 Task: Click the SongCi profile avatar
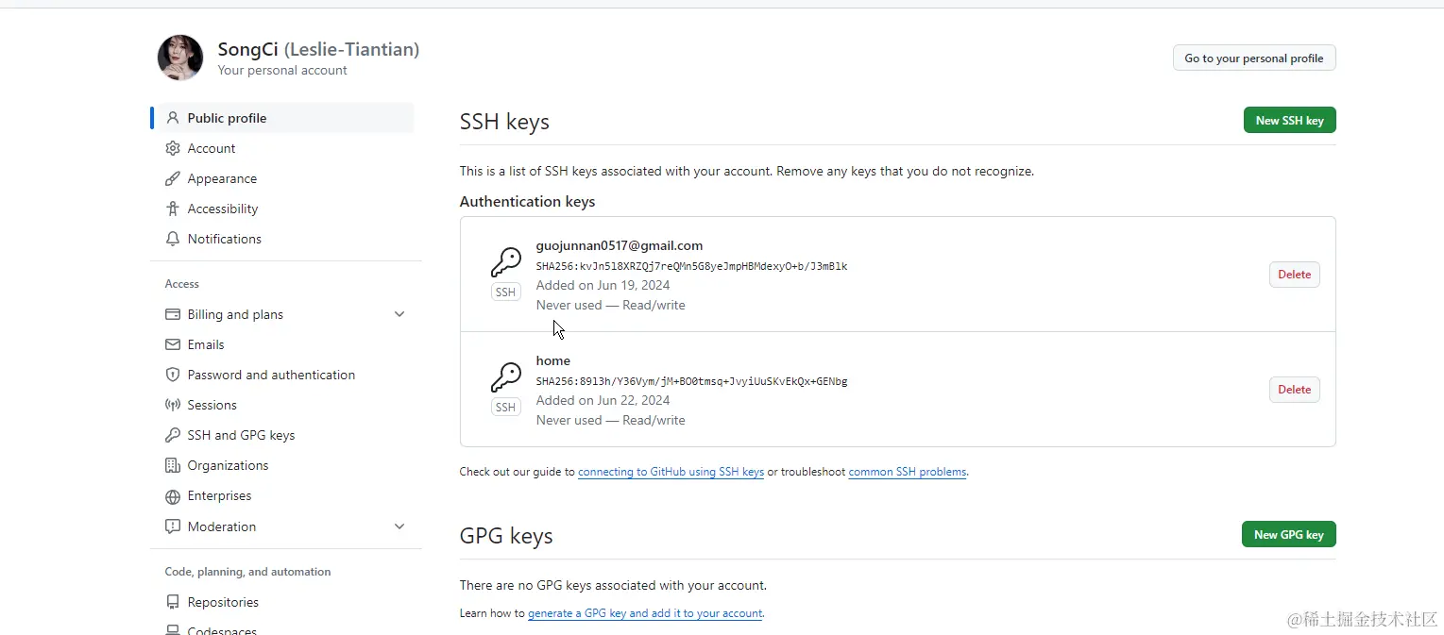(x=180, y=58)
